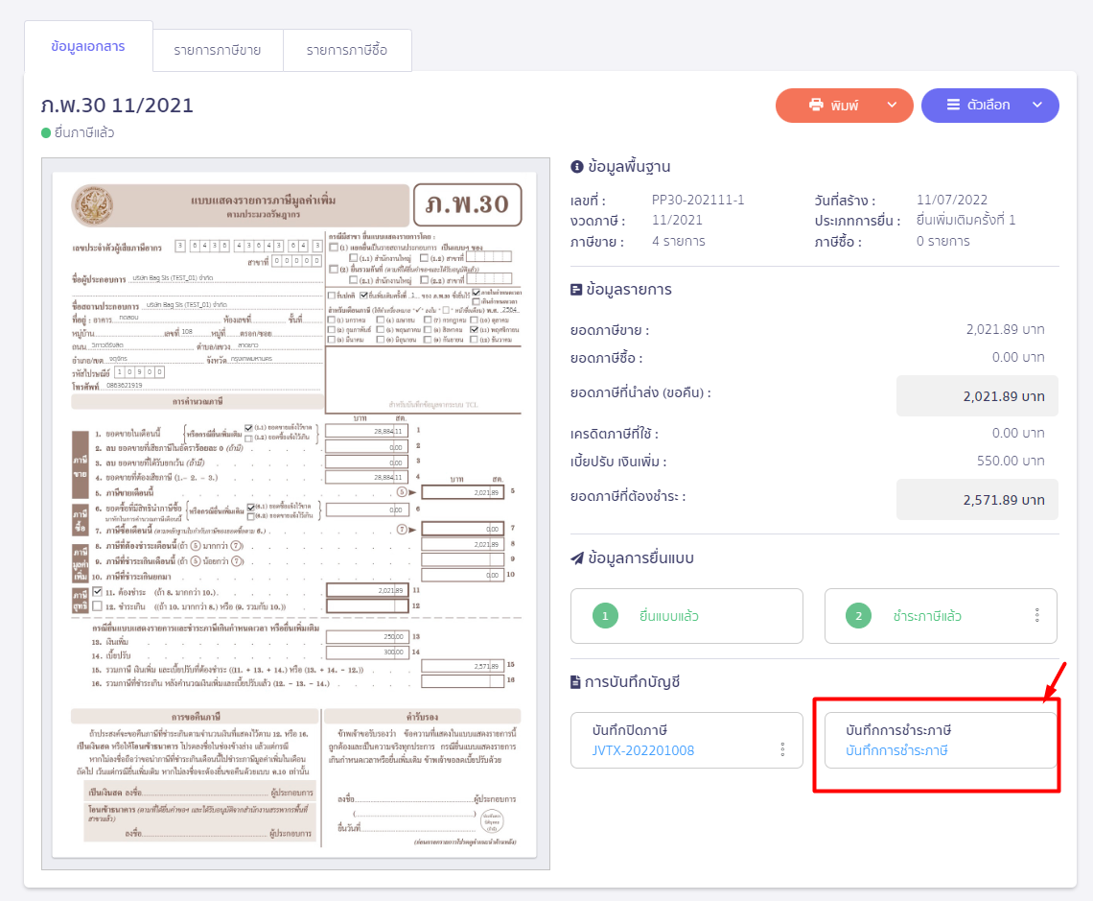The height and width of the screenshot is (901, 1093).
Task: Click the Revenue Department emblem on form
Action: point(93,206)
